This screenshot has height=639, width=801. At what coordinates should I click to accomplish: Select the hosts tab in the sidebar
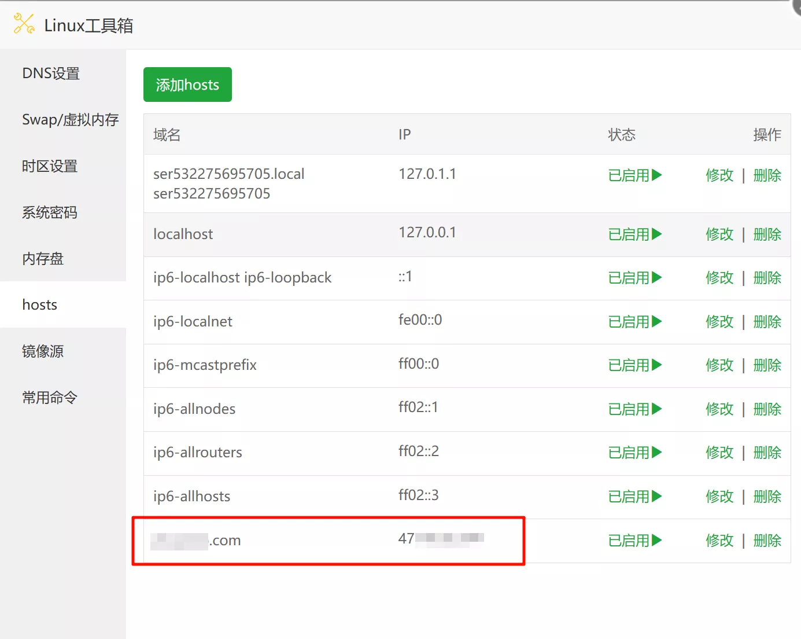pyautogui.click(x=40, y=305)
